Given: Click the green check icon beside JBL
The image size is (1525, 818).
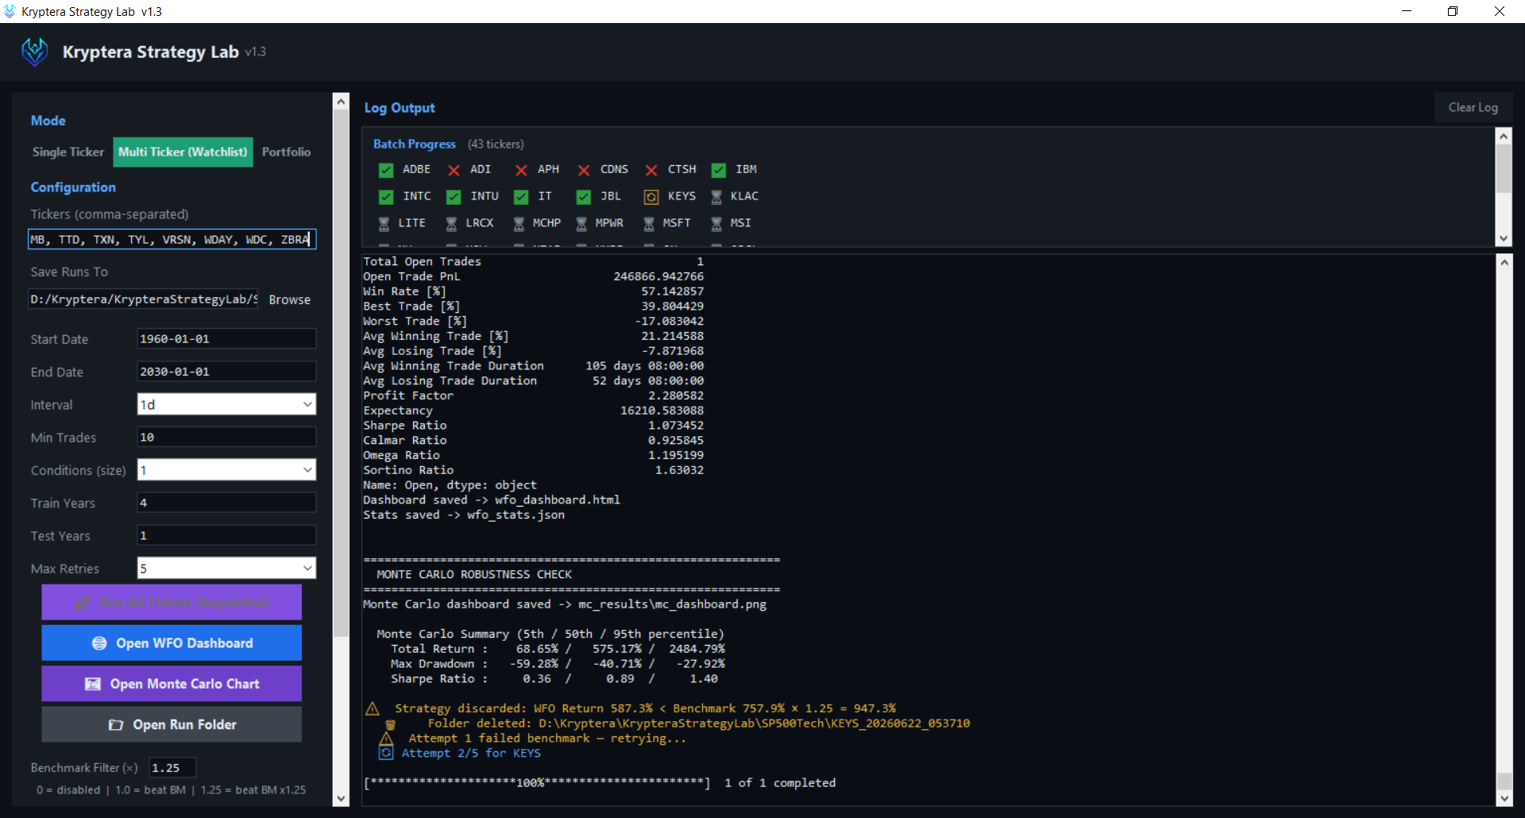Looking at the screenshot, I should click(584, 197).
